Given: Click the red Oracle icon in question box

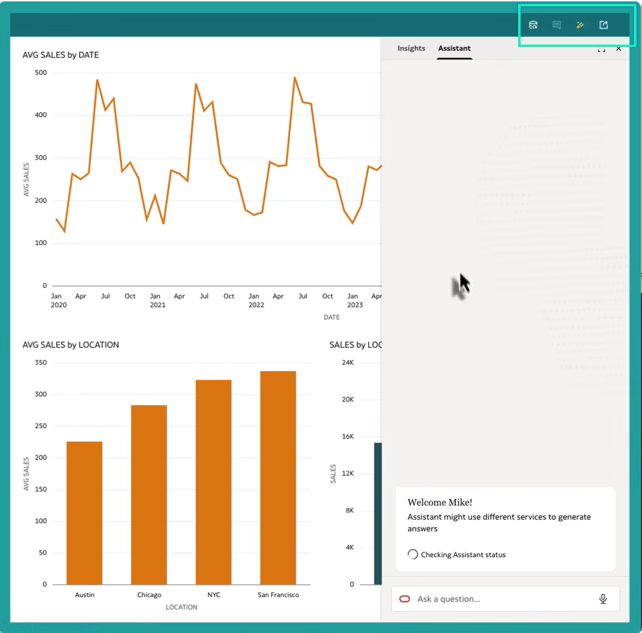Looking at the screenshot, I should (404, 599).
